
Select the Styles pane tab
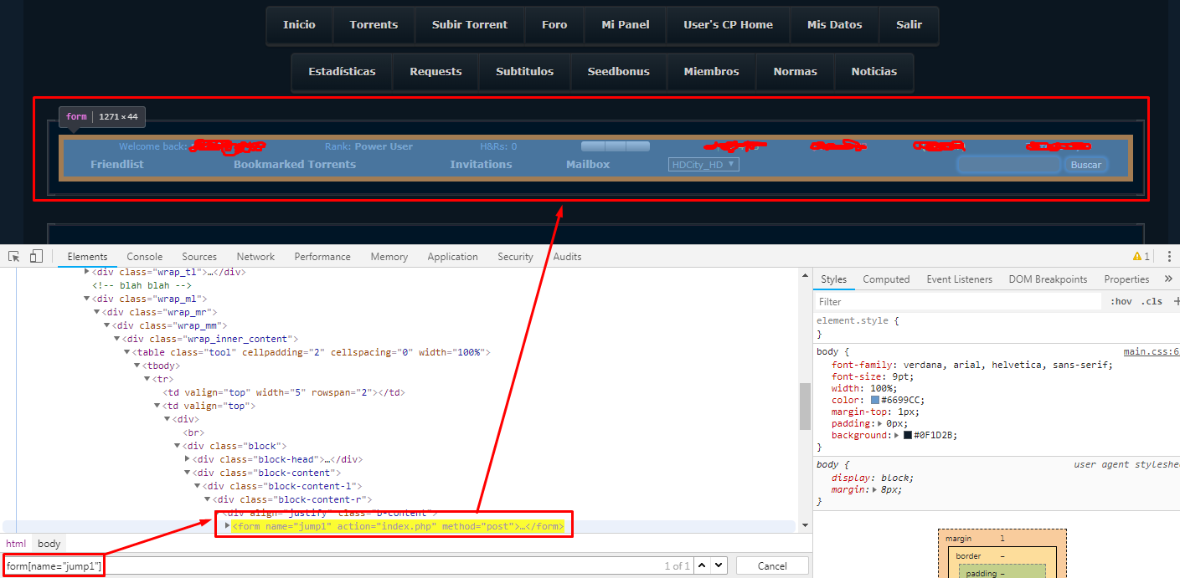833,279
